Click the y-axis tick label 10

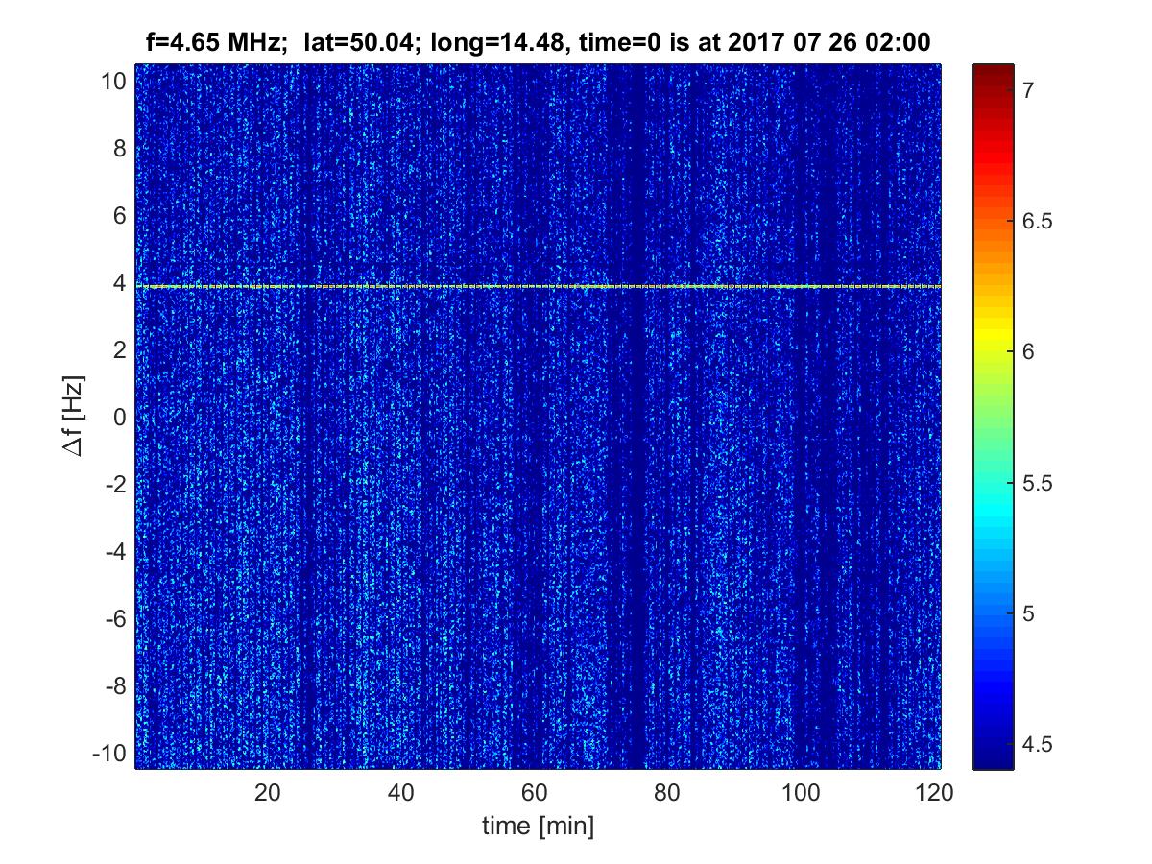(112, 82)
